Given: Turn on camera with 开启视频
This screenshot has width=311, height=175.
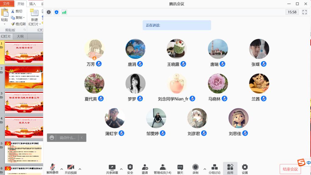Looking at the screenshot, I should click(x=70, y=169).
